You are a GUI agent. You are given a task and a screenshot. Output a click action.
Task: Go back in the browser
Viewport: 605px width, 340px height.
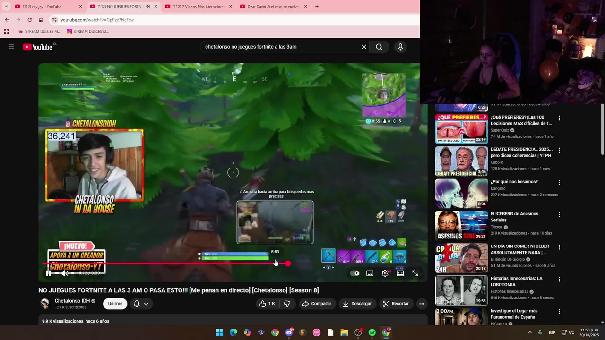[x=7, y=20]
